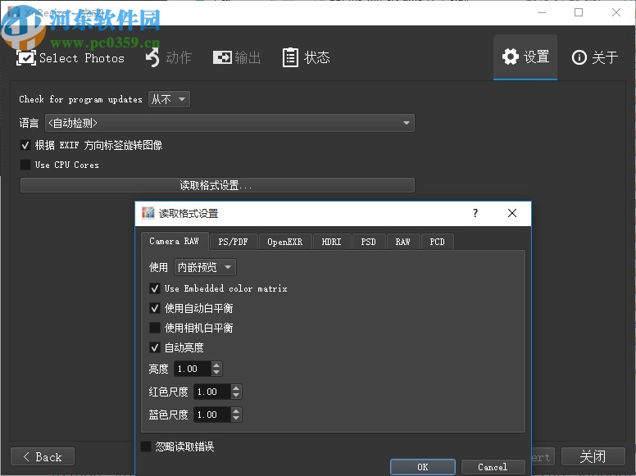Viewport: 636px width, 476px height.
Task: Decrease 红色尺度 with the down arrow
Action: pos(236,396)
